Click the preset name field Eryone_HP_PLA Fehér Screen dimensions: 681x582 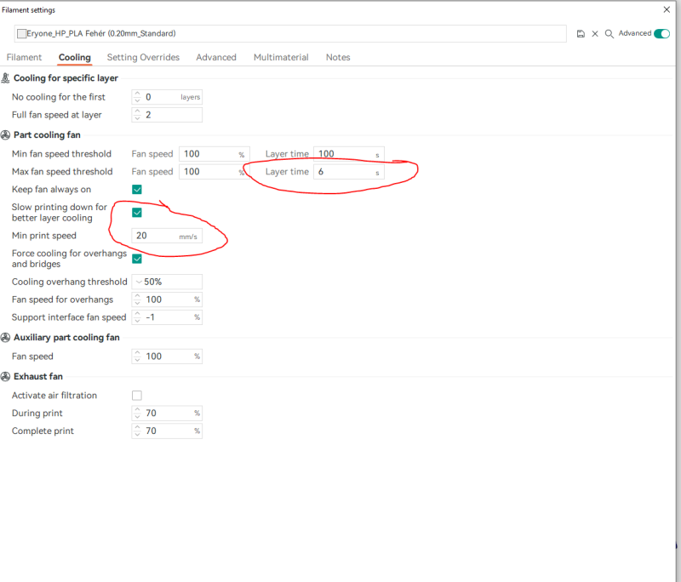(x=290, y=33)
